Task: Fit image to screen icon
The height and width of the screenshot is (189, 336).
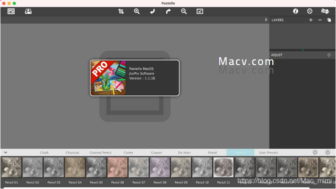Action: click(x=200, y=11)
